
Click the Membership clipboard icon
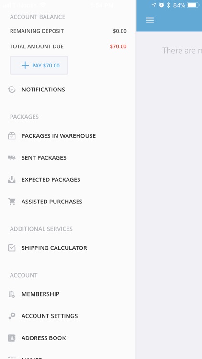point(11,294)
